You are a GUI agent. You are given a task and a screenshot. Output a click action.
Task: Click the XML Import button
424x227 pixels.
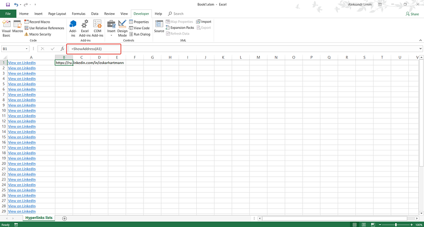[x=204, y=22]
